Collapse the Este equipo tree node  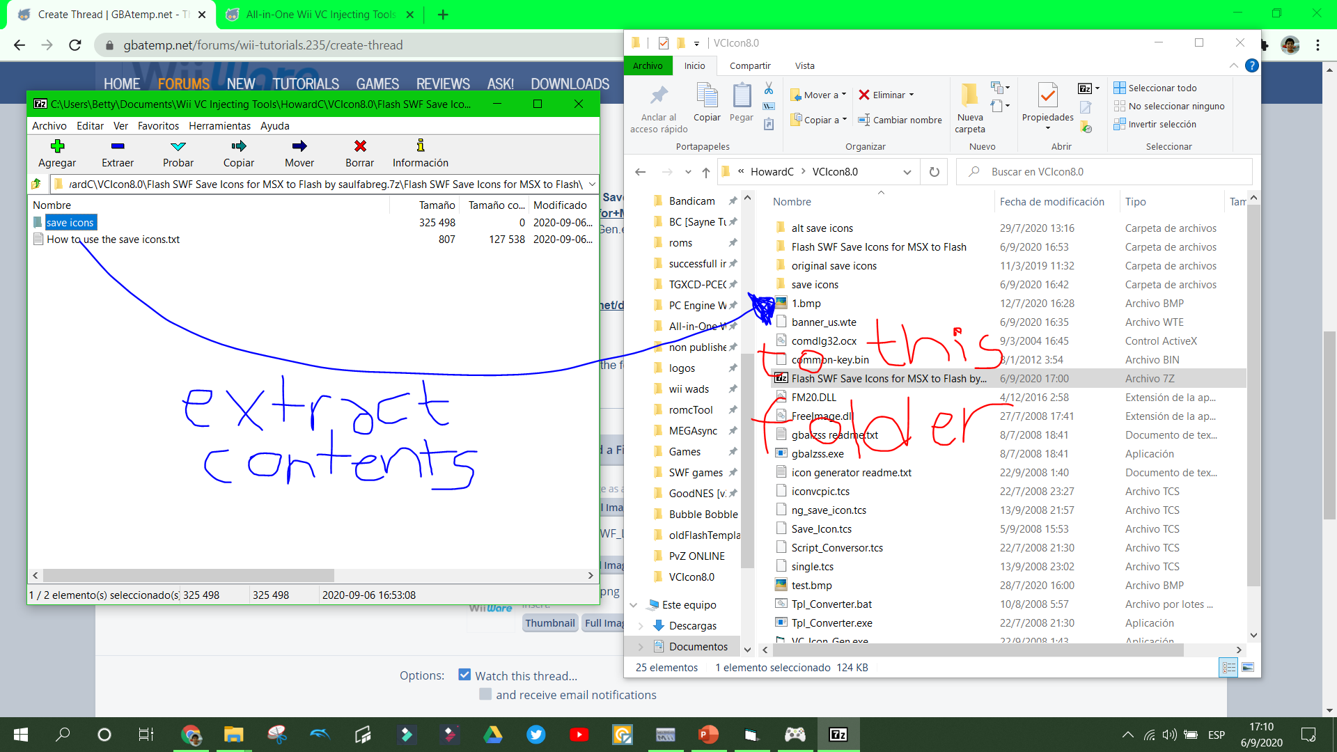[x=634, y=604]
